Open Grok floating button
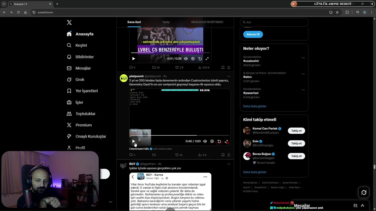 click(x=364, y=193)
